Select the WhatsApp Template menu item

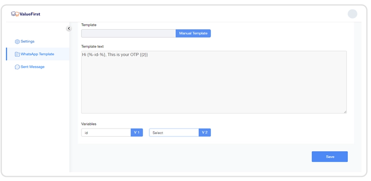pos(37,54)
